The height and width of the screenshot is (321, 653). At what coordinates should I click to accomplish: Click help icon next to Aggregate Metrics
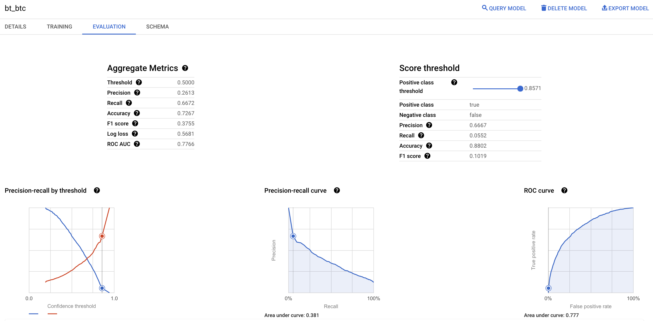tap(185, 68)
